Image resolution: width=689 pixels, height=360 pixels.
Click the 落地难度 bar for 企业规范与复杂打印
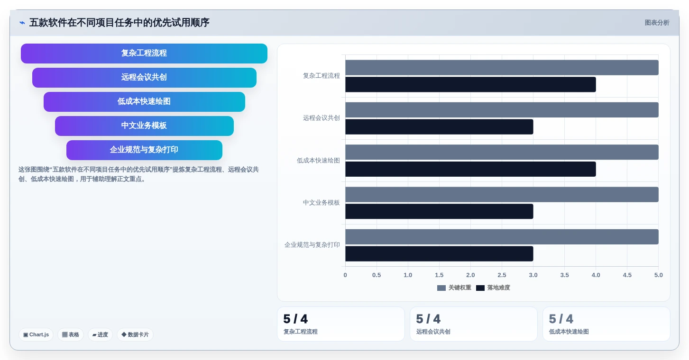point(439,253)
